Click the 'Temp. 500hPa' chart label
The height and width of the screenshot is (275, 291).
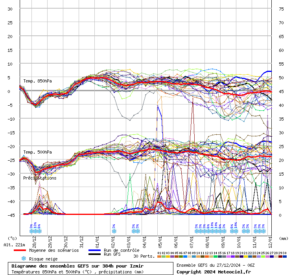(x=37, y=152)
